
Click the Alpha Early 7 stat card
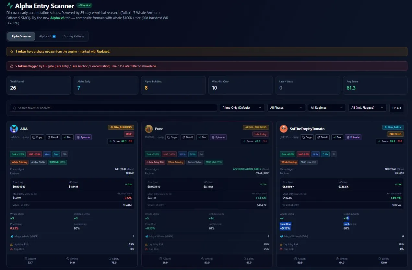pos(106,85)
